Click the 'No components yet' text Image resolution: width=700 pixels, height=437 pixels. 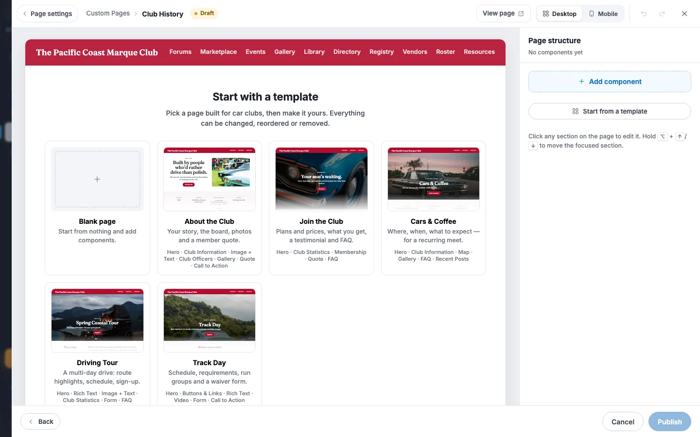click(x=556, y=52)
